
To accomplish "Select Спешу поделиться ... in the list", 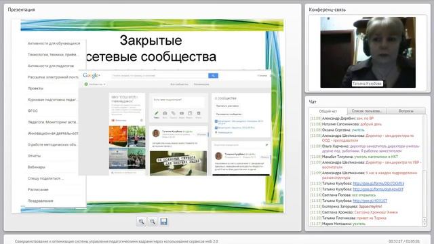I will 45,178.
